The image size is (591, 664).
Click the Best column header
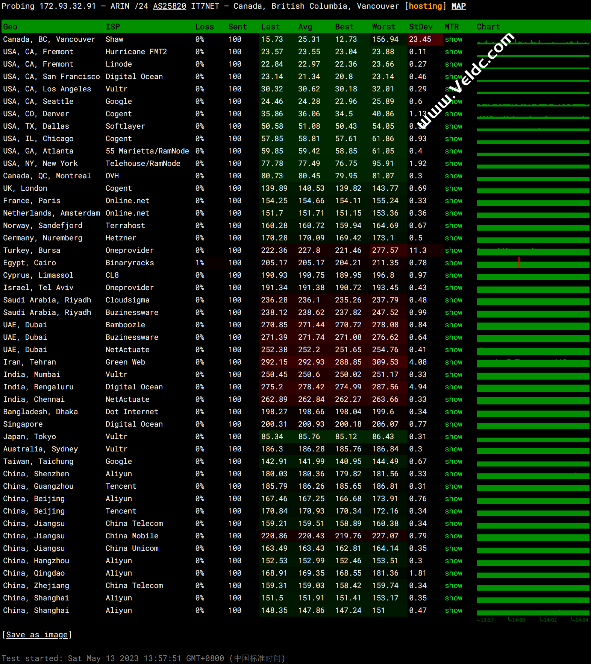[344, 27]
